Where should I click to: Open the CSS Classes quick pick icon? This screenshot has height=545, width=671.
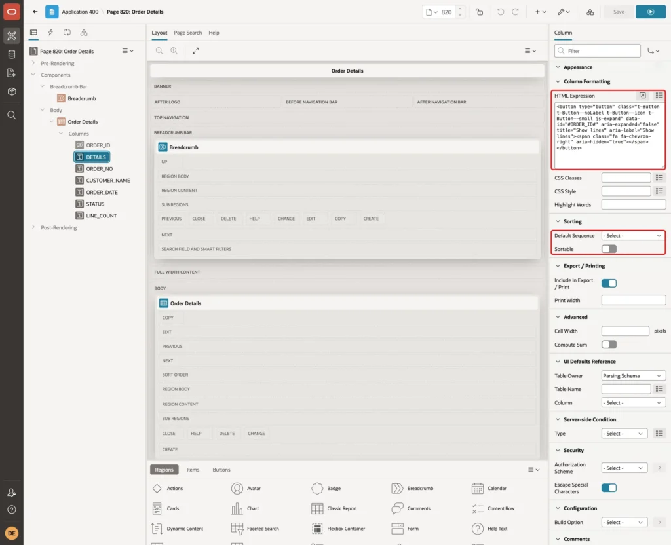[659, 178]
